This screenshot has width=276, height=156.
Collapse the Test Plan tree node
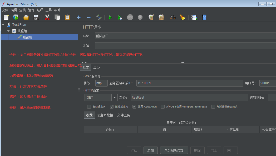3,25
